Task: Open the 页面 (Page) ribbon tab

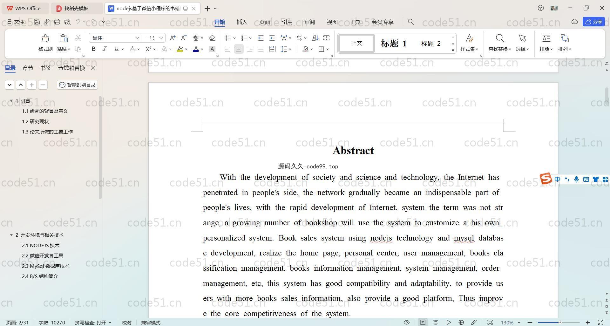Action: click(x=264, y=22)
